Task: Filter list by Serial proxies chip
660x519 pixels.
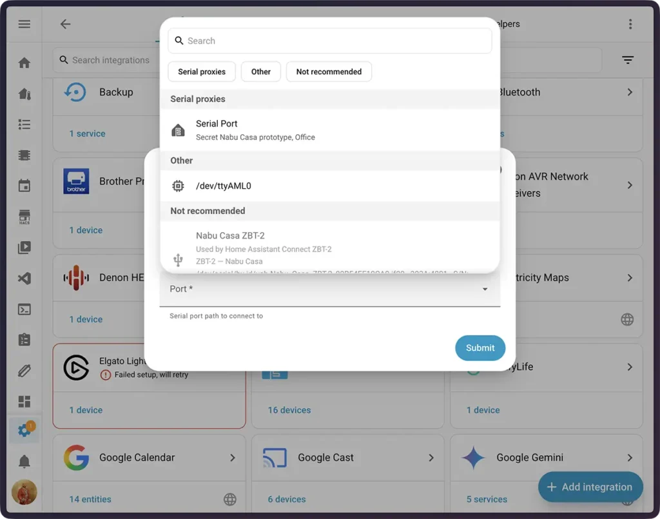Action: click(x=202, y=72)
